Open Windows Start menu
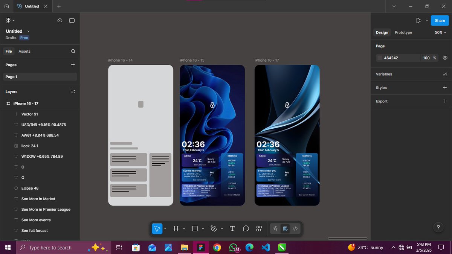The image size is (452, 254). [x=7, y=247]
